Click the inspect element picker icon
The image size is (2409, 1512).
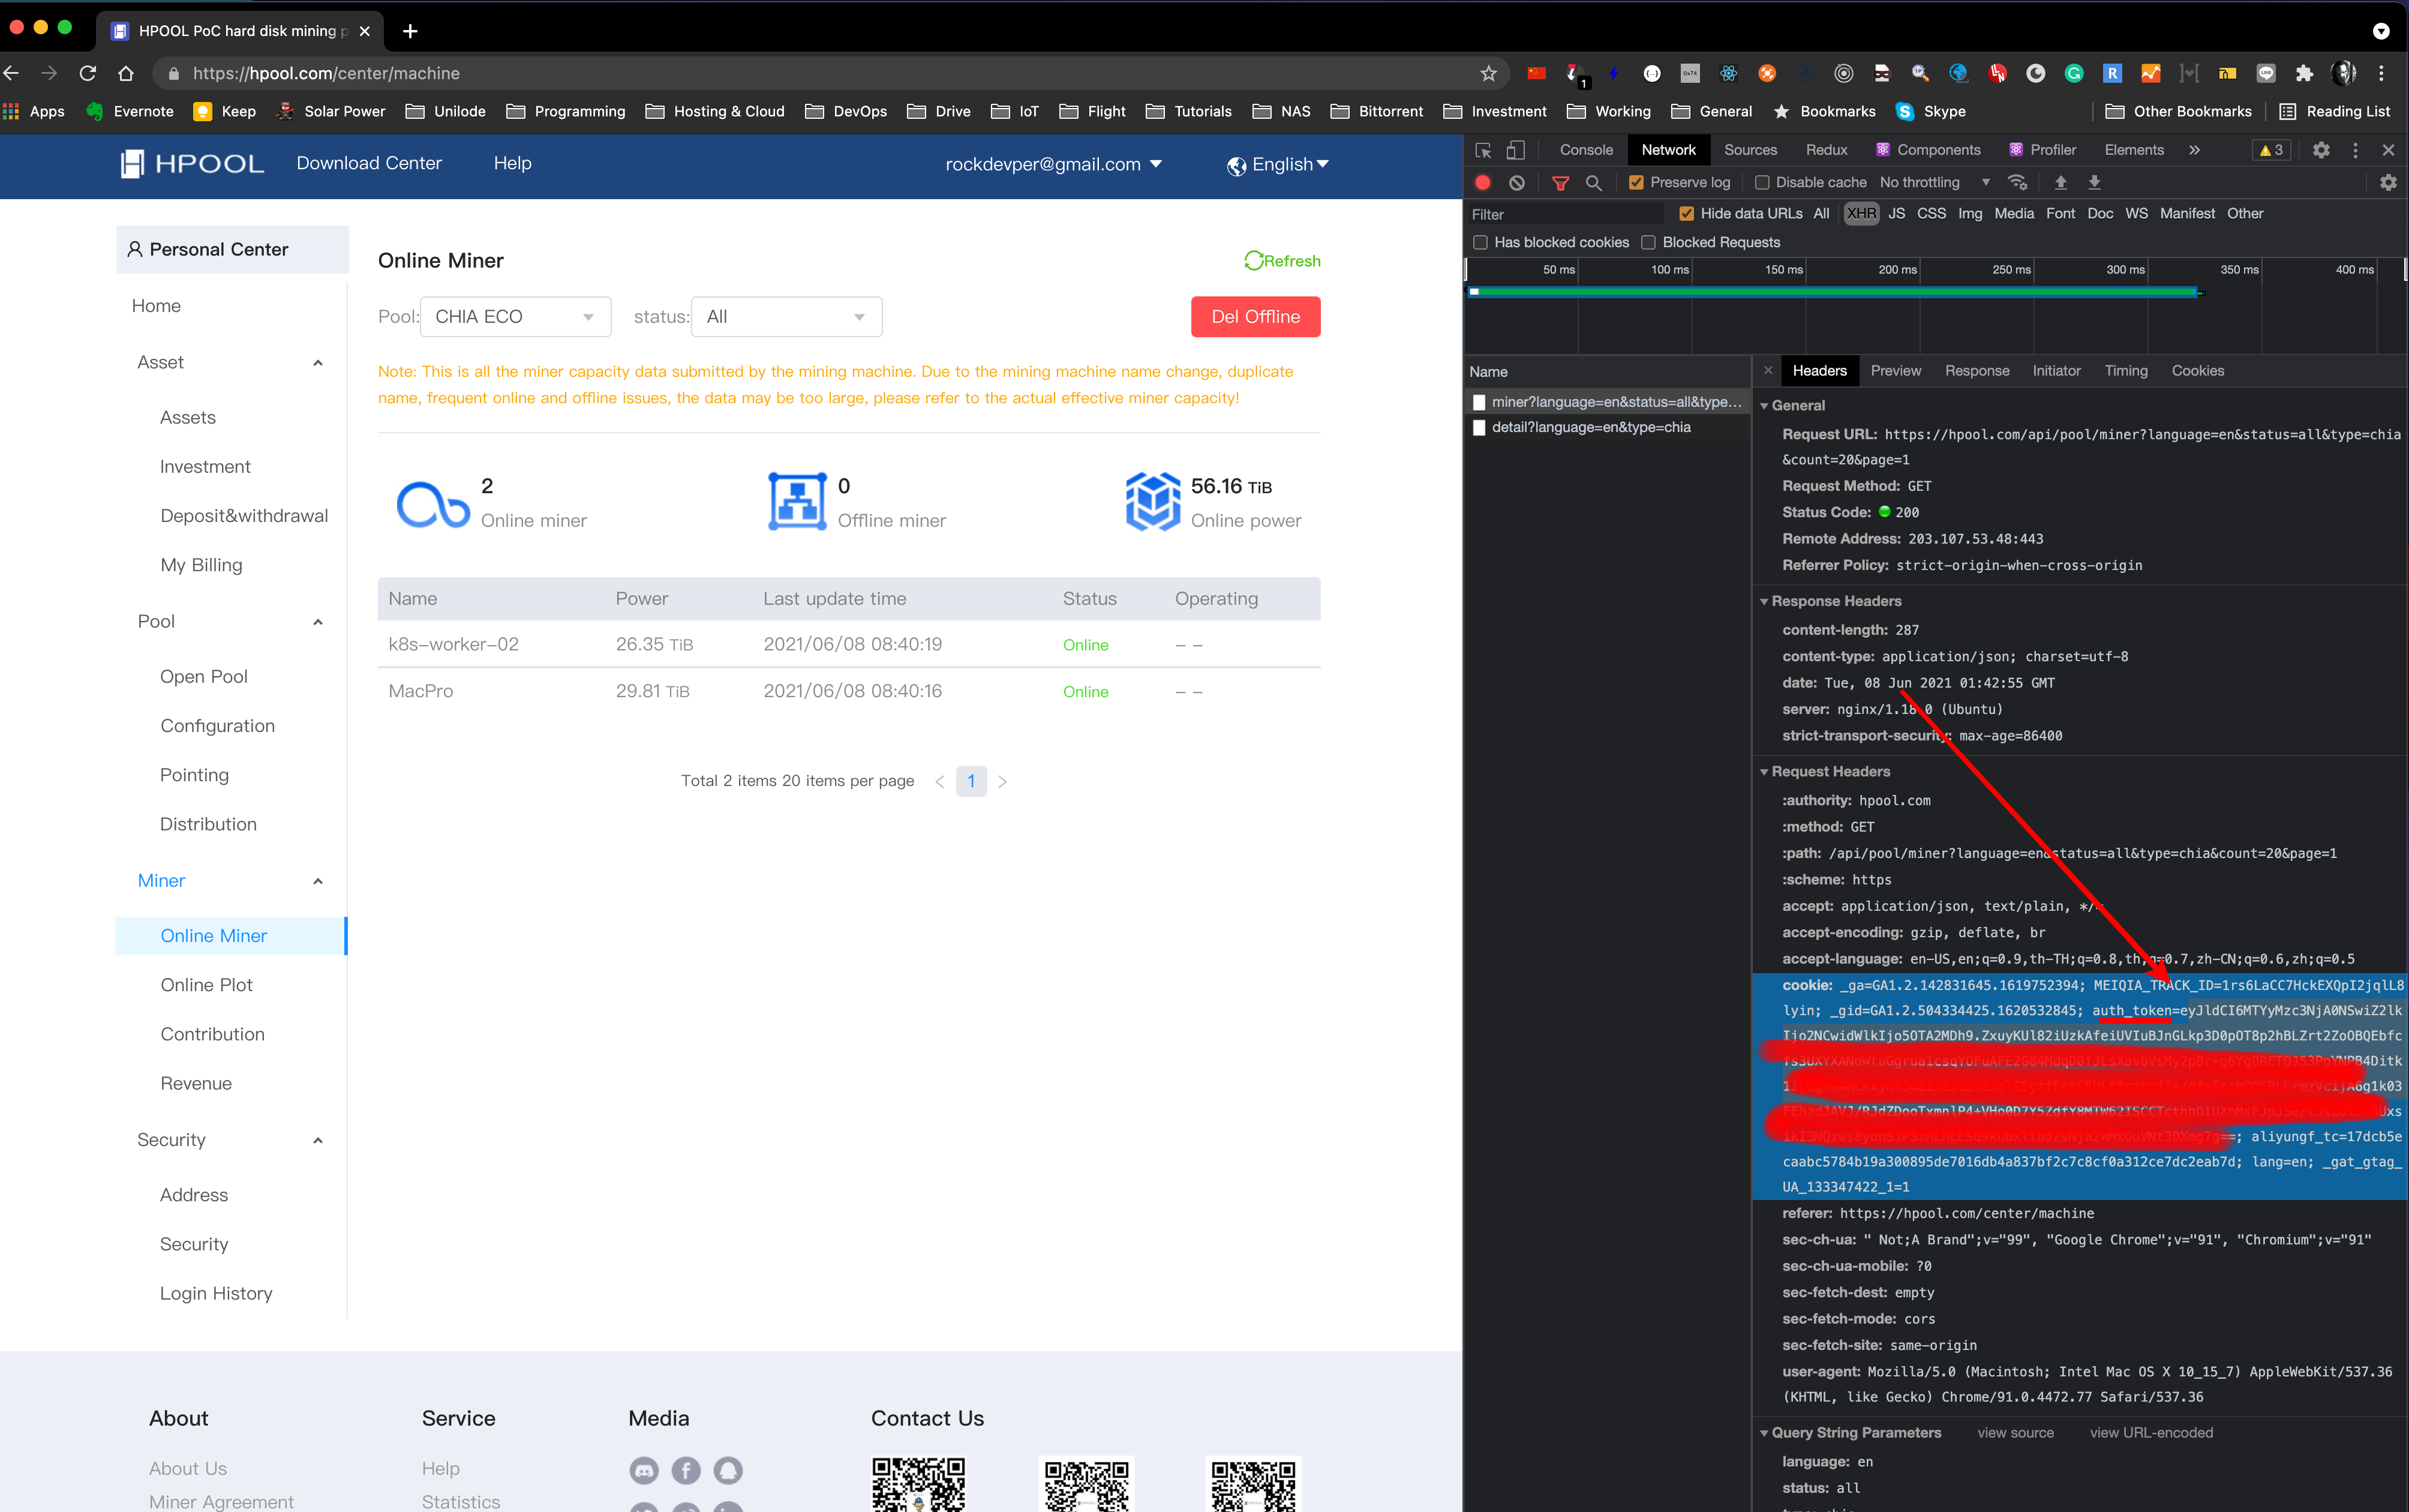point(1482,150)
